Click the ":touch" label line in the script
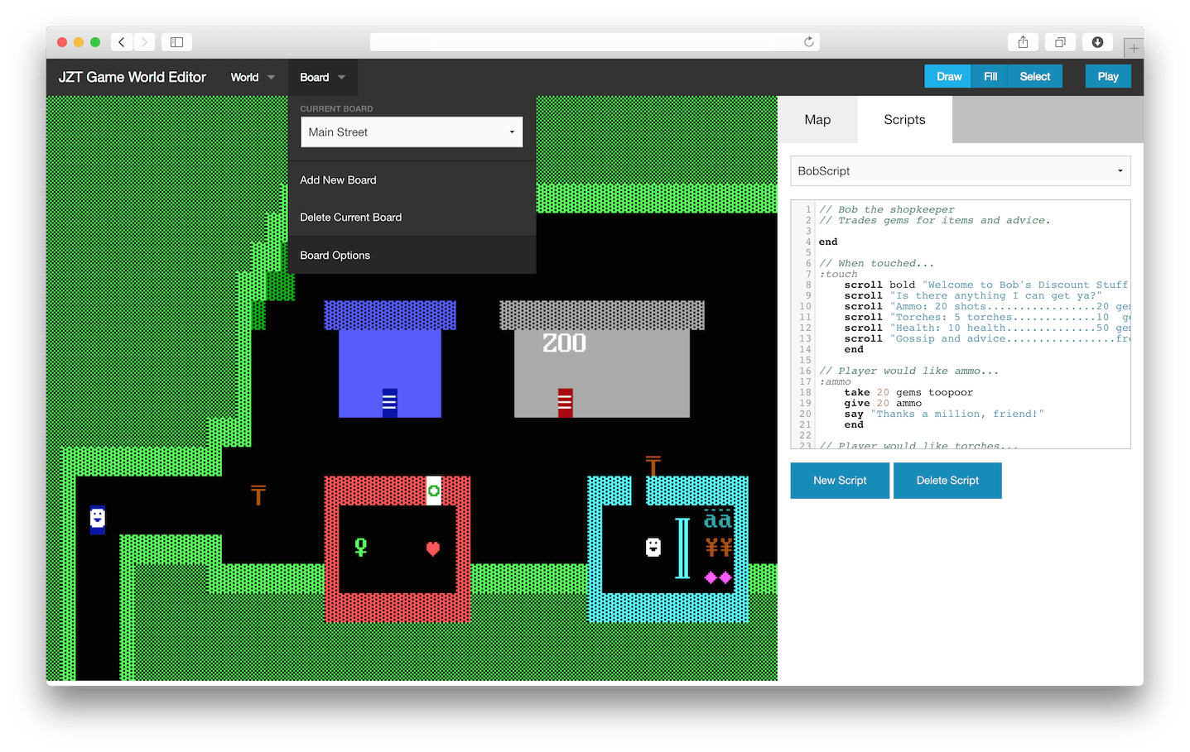 (838, 275)
